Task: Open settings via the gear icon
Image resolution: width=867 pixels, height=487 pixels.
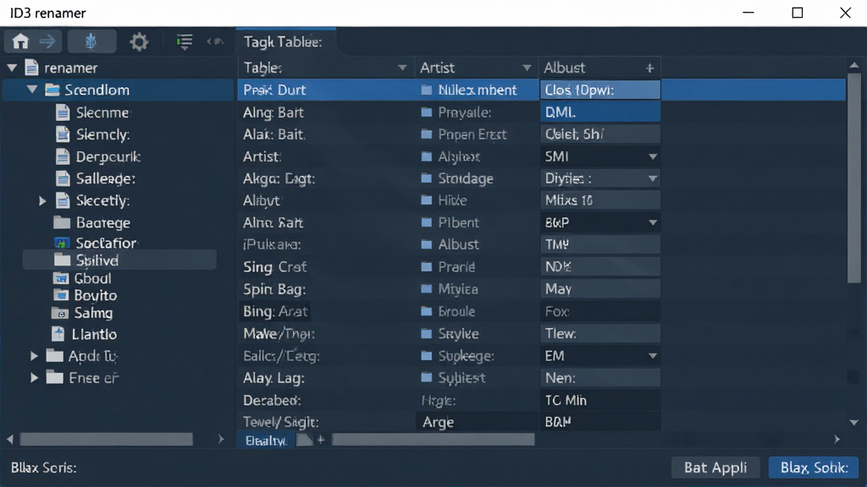Action: click(x=139, y=42)
